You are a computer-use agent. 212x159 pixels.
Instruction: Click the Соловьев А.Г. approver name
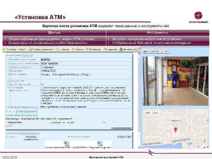[31, 140]
